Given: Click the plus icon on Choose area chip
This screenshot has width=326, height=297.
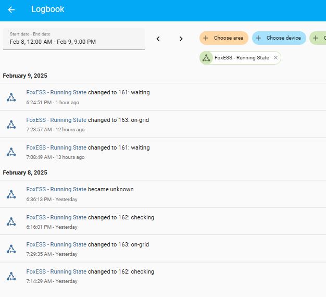Looking at the screenshot, I should click(206, 38).
